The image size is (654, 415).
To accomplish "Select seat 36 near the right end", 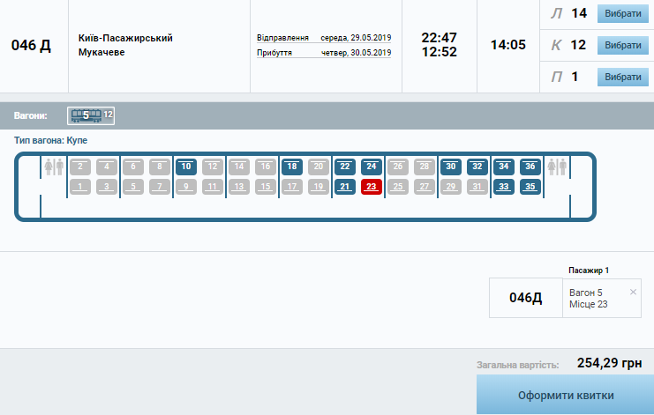I will click(x=530, y=167).
